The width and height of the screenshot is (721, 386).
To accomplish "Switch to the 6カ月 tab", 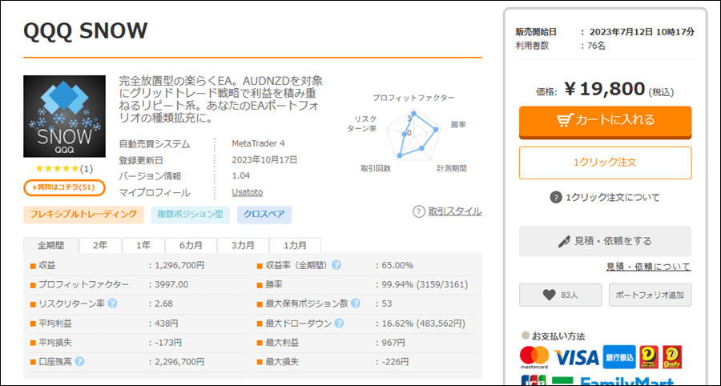I will [x=191, y=245].
